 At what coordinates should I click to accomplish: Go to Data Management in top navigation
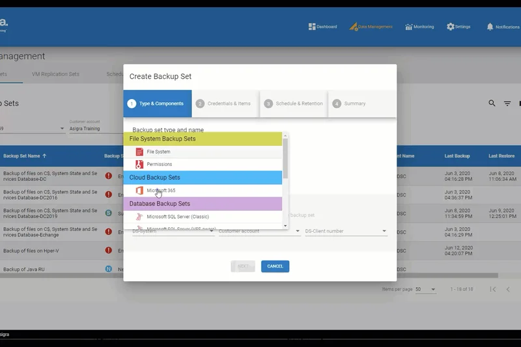pos(371,27)
